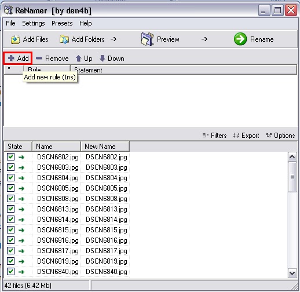The height and width of the screenshot is (292, 300).
Task: Click the Export icon
Action: point(236,136)
